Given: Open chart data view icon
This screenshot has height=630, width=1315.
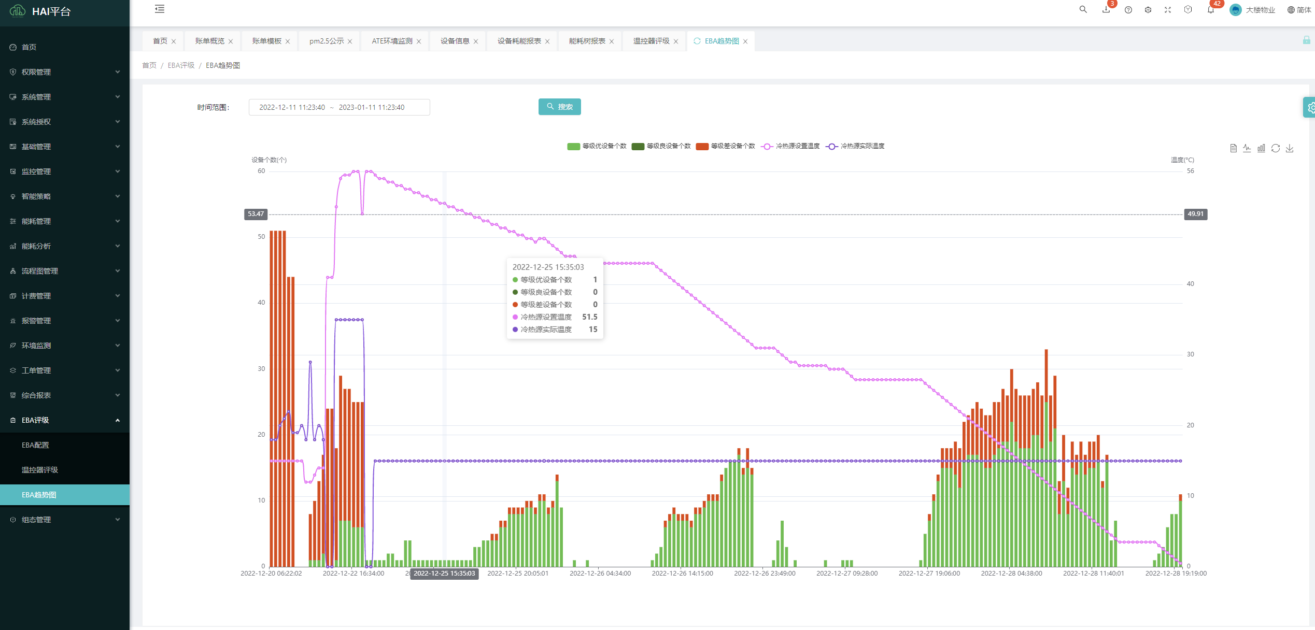Looking at the screenshot, I should [x=1233, y=148].
